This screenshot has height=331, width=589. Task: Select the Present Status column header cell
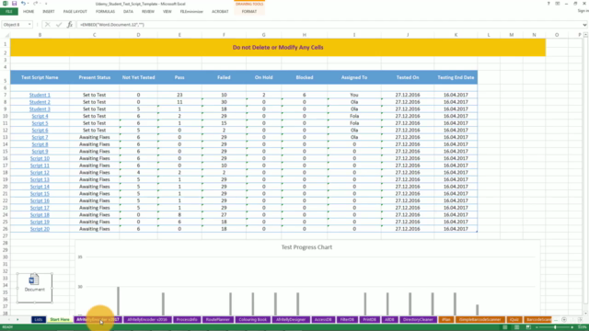[94, 77]
